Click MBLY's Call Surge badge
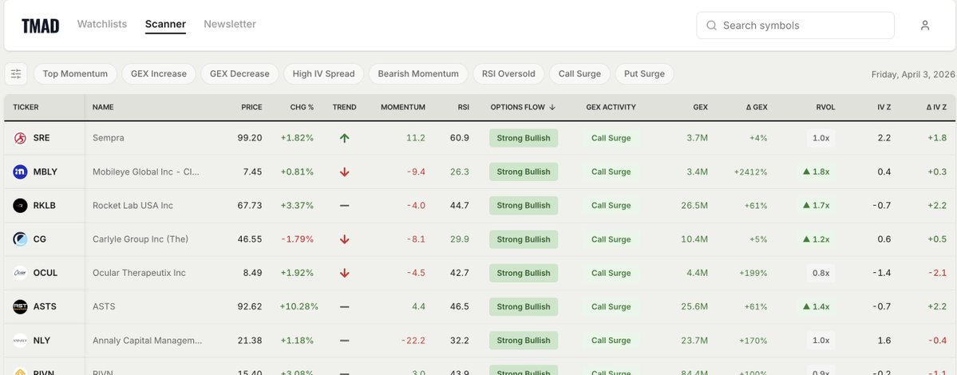 point(611,172)
